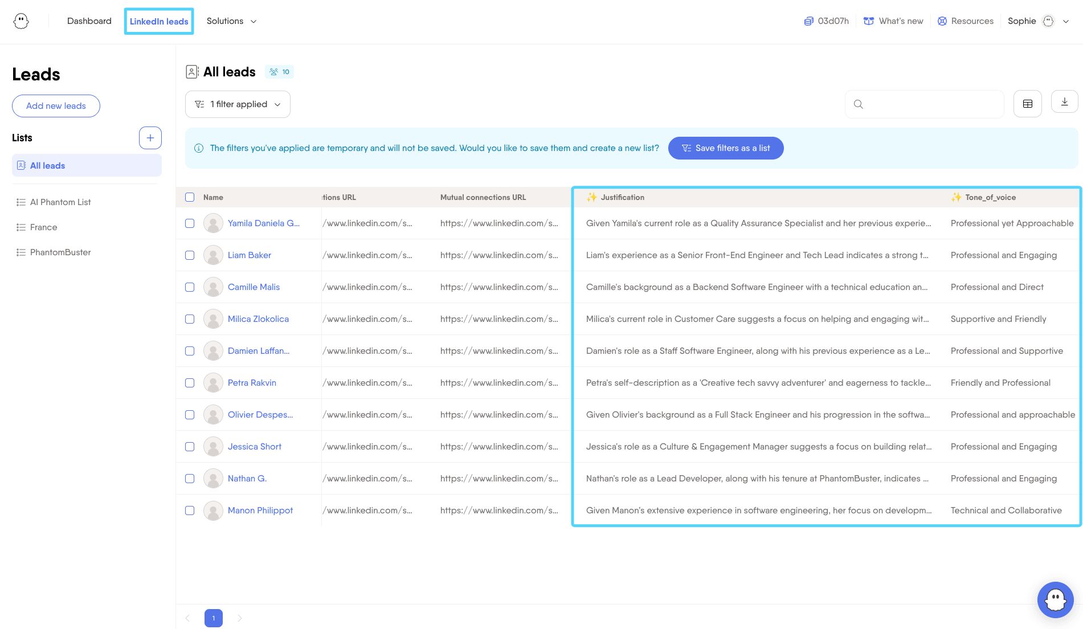Viewport: 1083px width, 629px height.
Task: Click the Add new leads button
Action: pyautogui.click(x=56, y=106)
